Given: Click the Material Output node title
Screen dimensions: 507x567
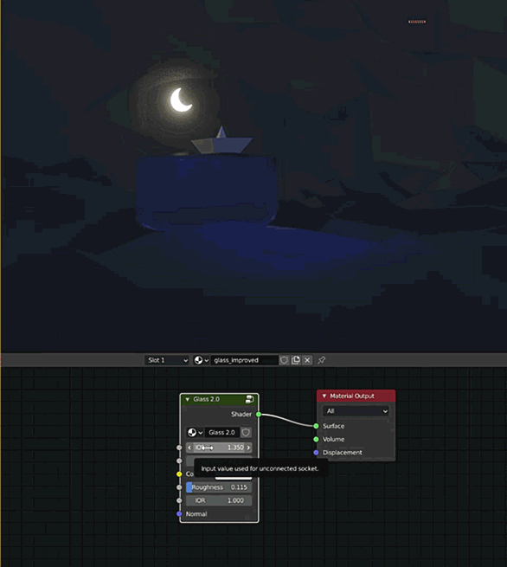Looking at the screenshot, I should [x=352, y=396].
